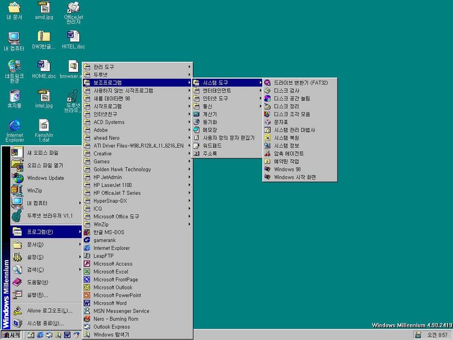Expand the 통신 communications submenu
The height and width of the screenshot is (340, 453).
[207, 106]
